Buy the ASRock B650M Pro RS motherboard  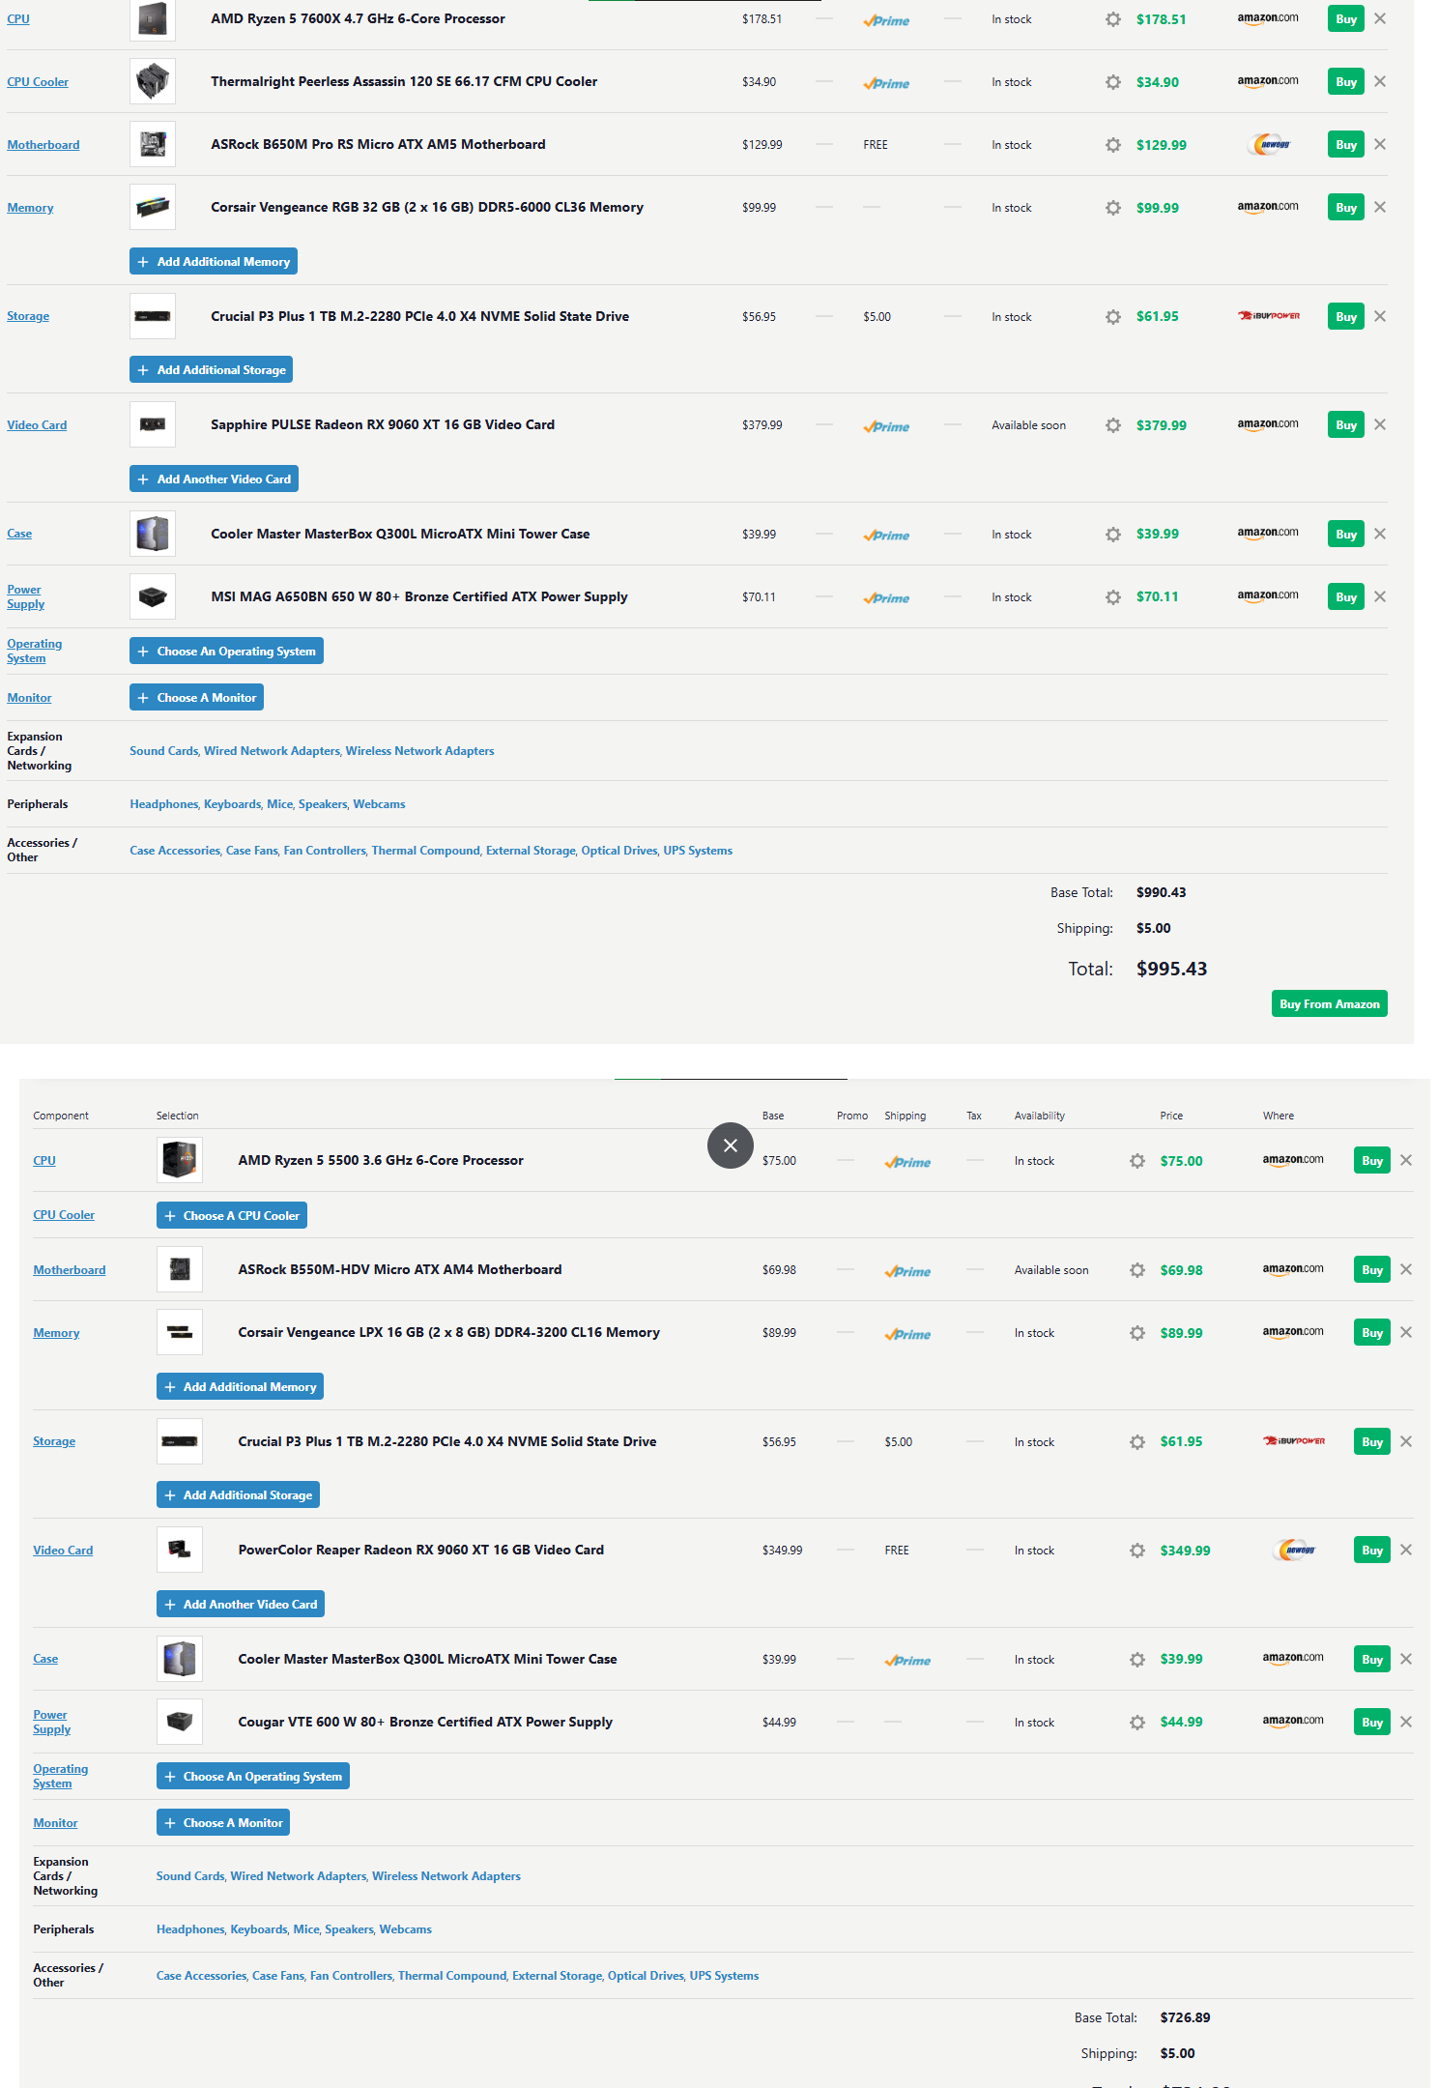(1346, 145)
